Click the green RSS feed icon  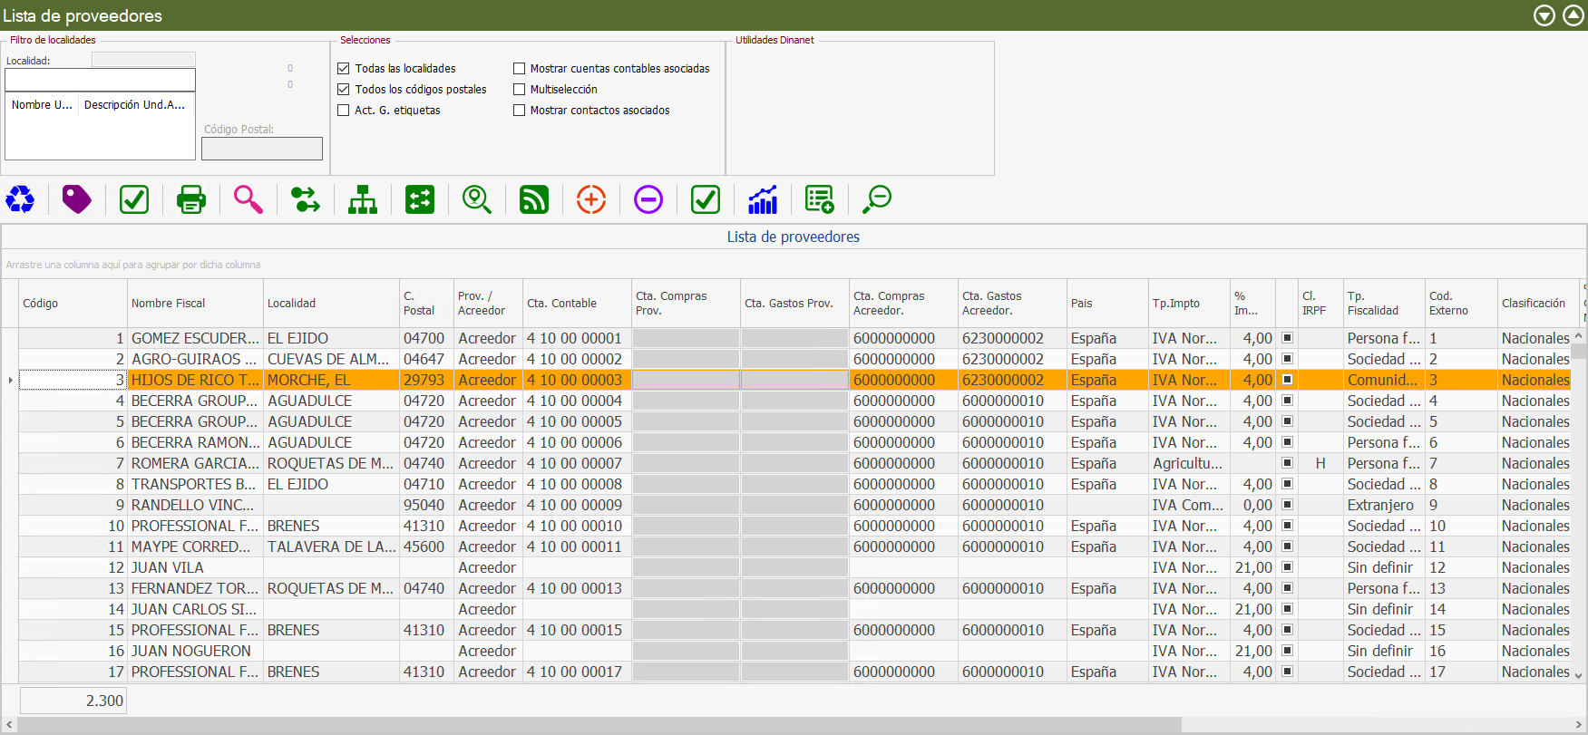point(534,199)
